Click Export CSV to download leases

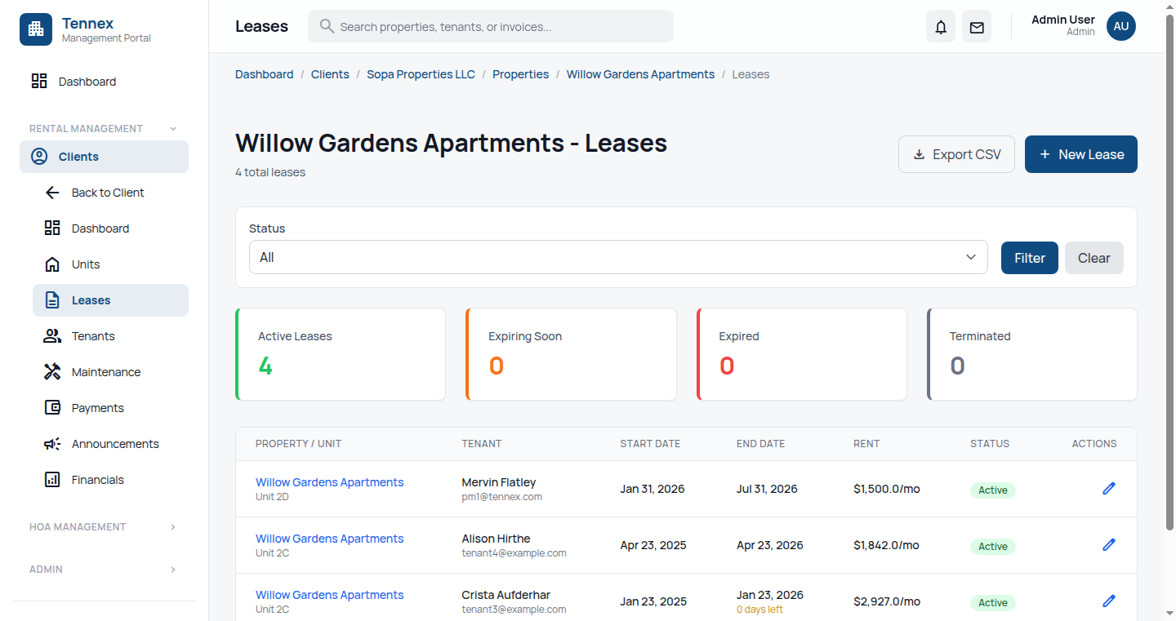(956, 153)
